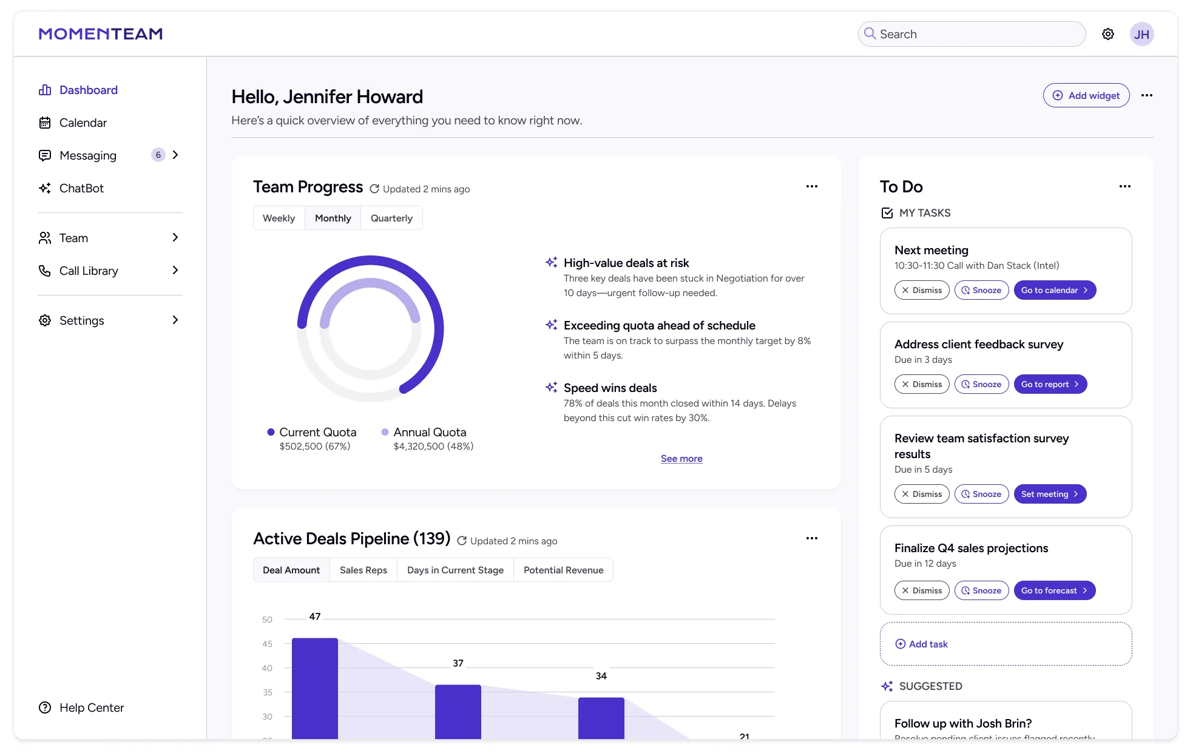
Task: Expand the Settings sidebar chevron
Action: point(175,320)
